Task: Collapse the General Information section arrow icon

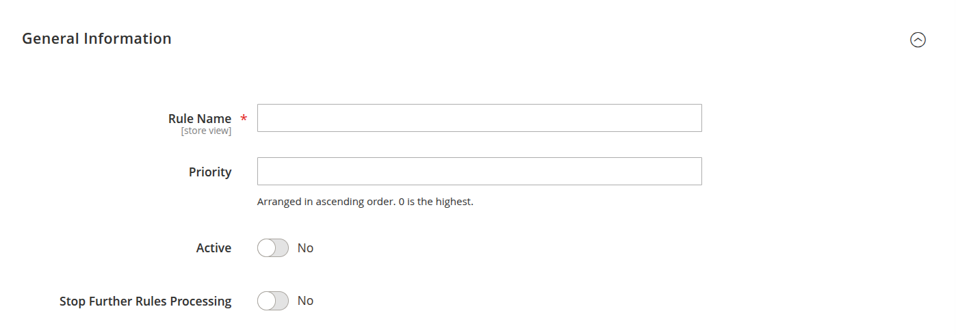Action: pyautogui.click(x=918, y=40)
